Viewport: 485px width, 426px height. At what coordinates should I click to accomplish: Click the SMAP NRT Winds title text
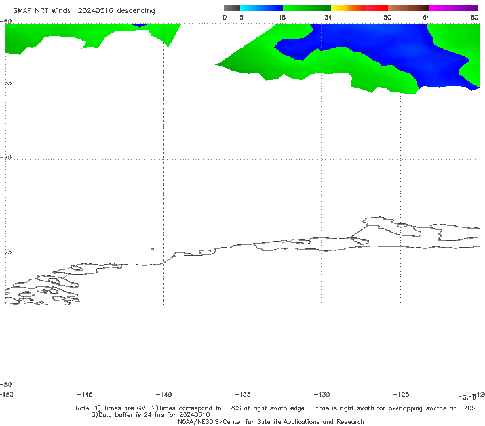point(84,10)
